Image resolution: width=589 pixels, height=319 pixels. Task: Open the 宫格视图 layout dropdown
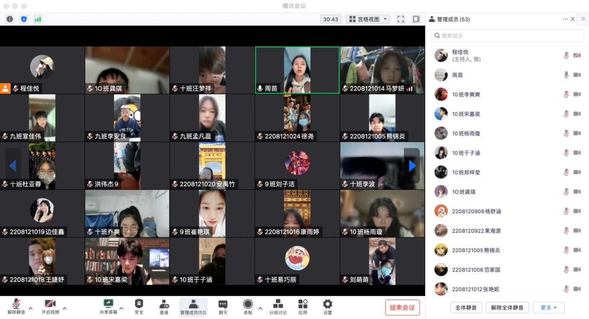click(369, 19)
